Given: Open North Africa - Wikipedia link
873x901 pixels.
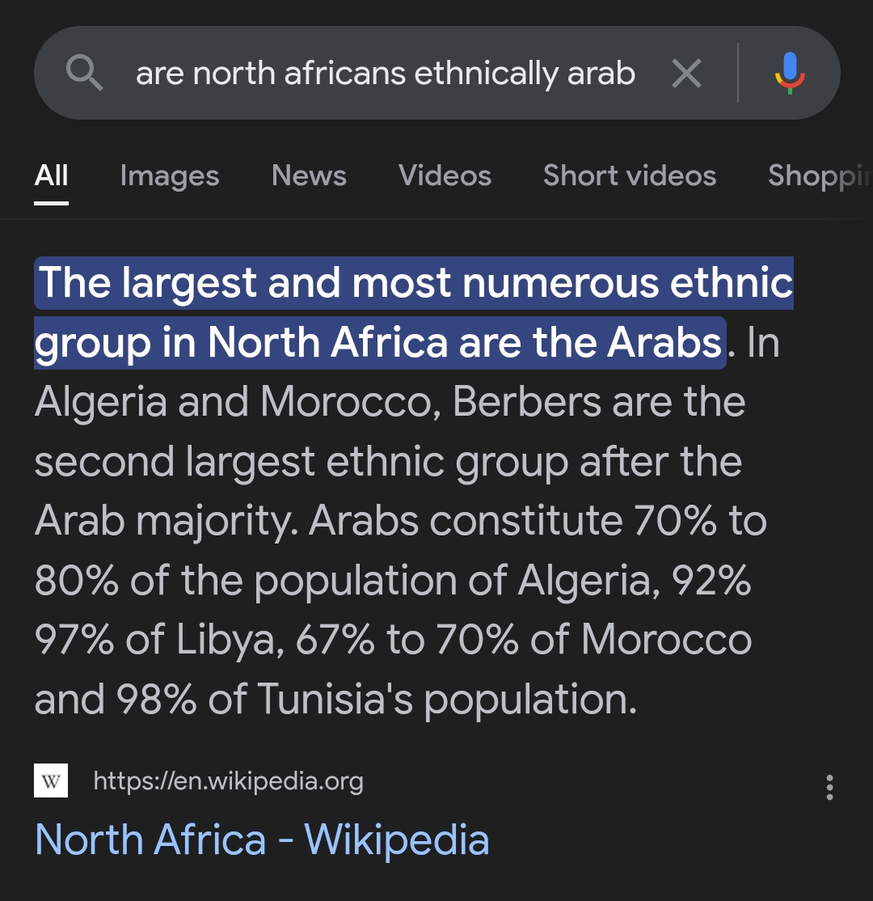Looking at the screenshot, I should (262, 840).
